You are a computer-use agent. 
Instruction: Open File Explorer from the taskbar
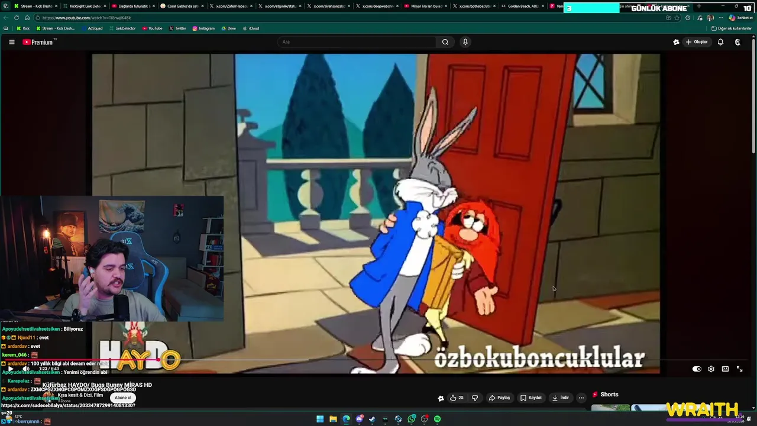[x=333, y=419]
